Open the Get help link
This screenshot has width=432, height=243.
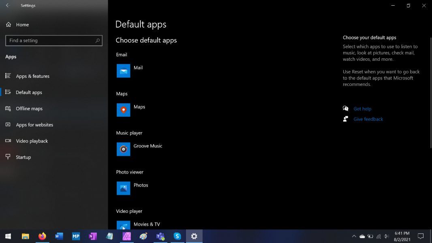(x=362, y=109)
